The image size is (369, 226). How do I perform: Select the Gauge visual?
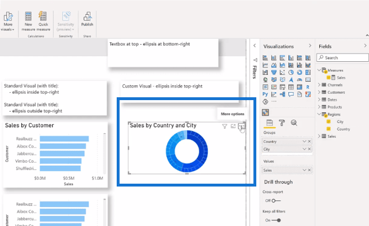click(x=299, y=80)
